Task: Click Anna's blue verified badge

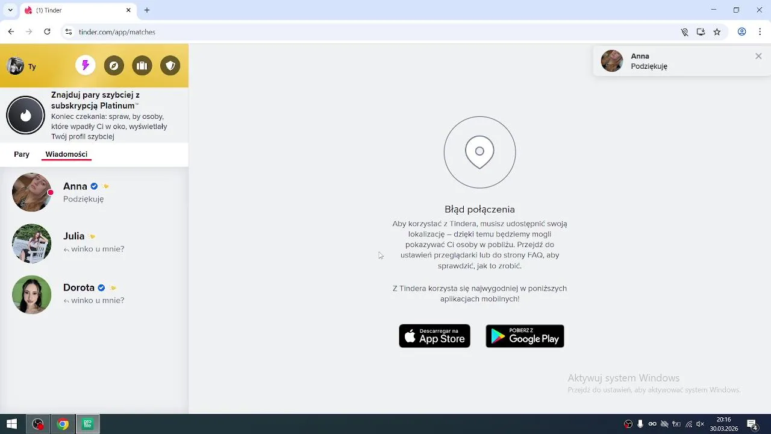Action: point(94,186)
